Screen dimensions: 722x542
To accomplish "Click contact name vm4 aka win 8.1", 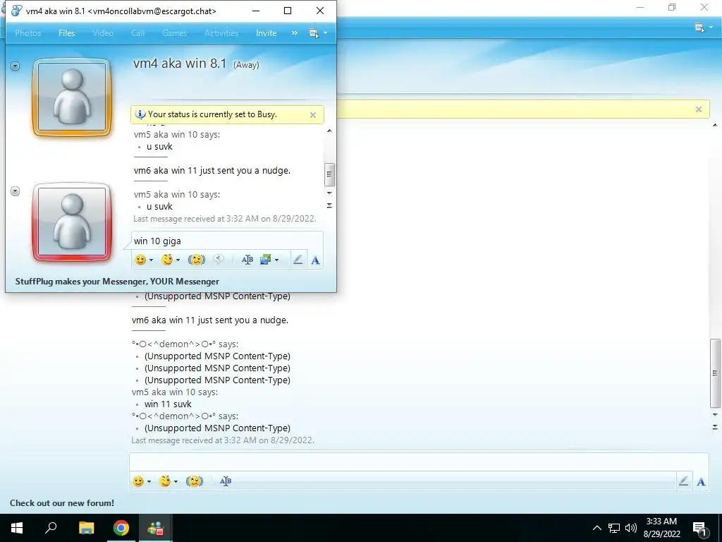I will pyautogui.click(x=180, y=63).
